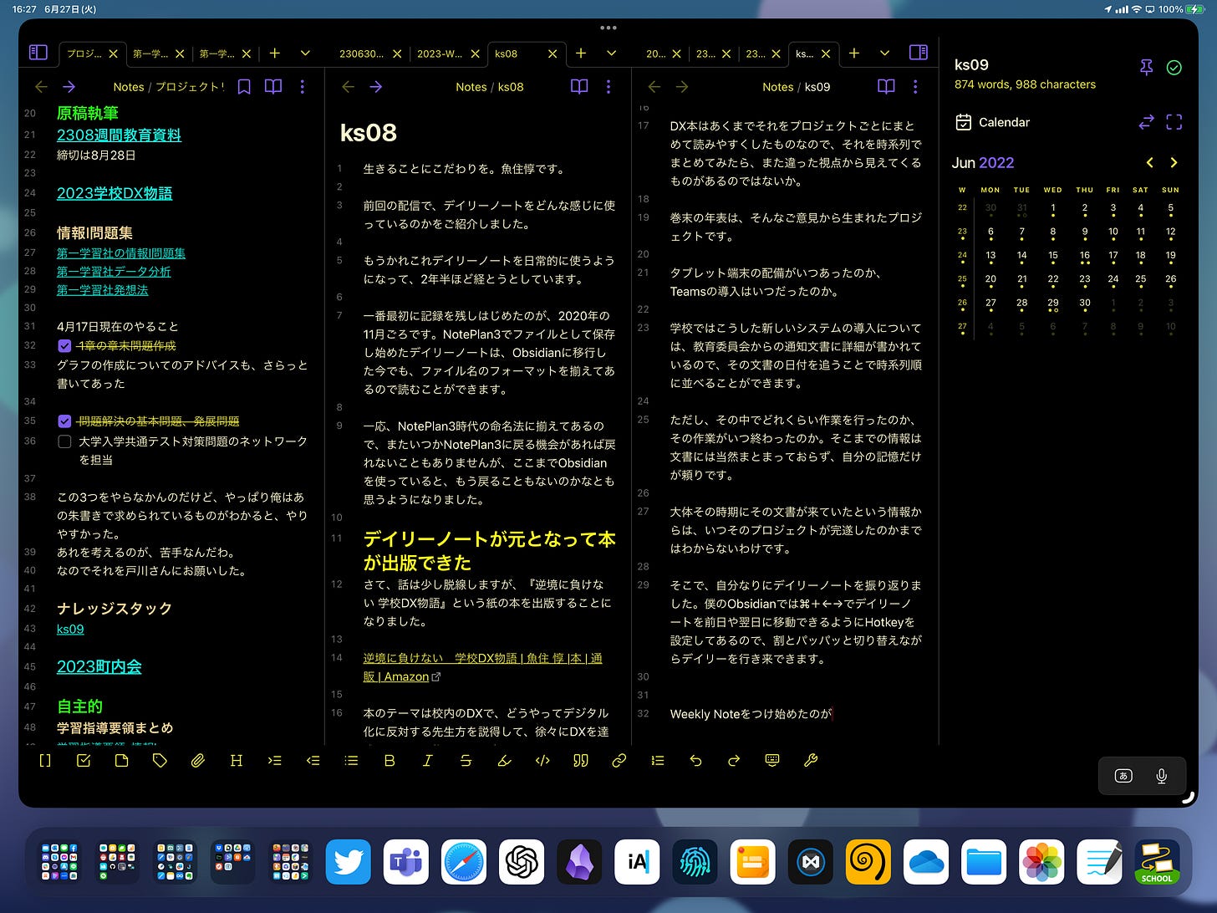Image resolution: width=1217 pixels, height=913 pixels.
Task: Go to next month in calendar
Action: click(x=1174, y=163)
